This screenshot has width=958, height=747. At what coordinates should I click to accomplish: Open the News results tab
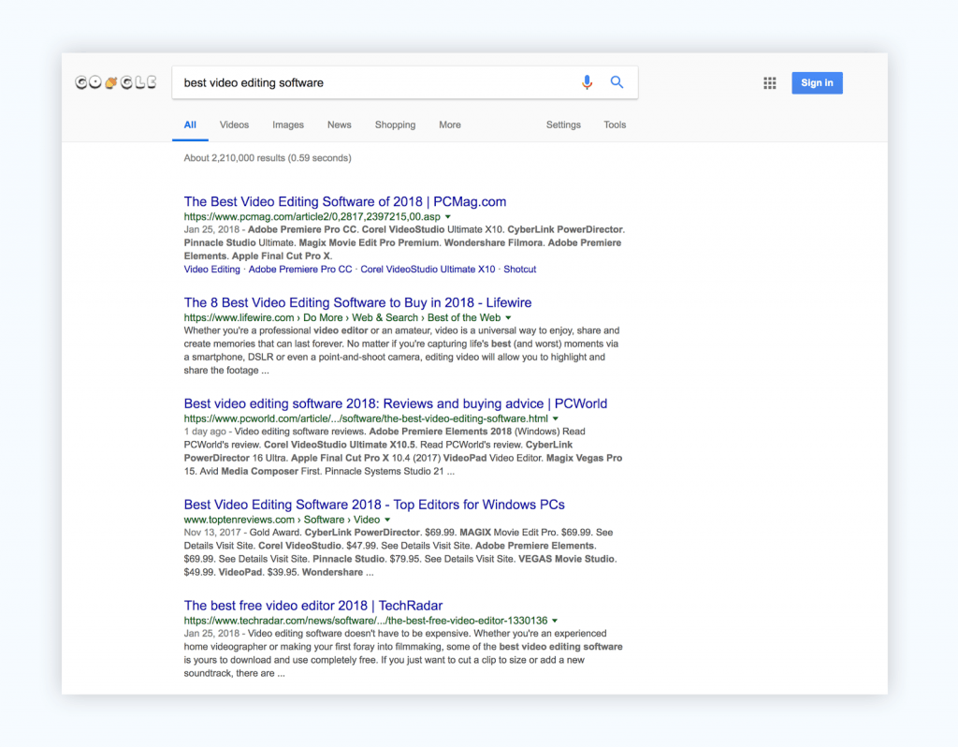(x=340, y=124)
